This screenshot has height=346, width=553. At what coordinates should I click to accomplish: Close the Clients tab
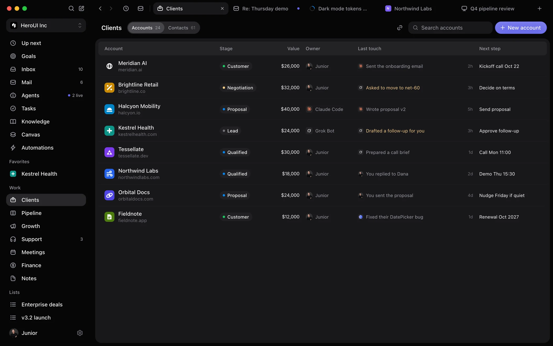[x=222, y=8]
